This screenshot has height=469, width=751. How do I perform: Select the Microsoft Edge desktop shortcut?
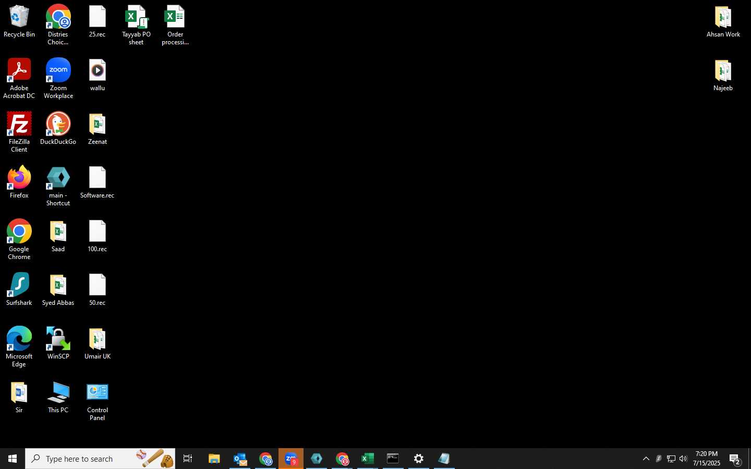[x=19, y=347]
